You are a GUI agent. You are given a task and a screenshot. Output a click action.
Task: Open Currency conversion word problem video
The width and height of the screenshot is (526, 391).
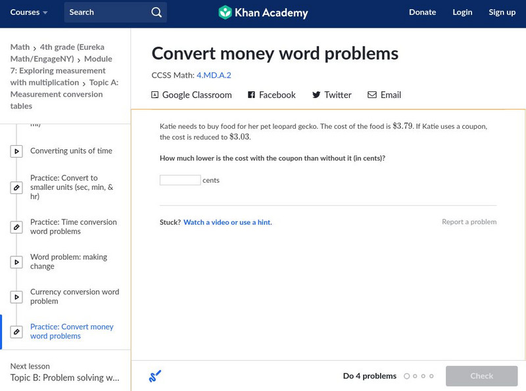pyautogui.click(x=74, y=296)
